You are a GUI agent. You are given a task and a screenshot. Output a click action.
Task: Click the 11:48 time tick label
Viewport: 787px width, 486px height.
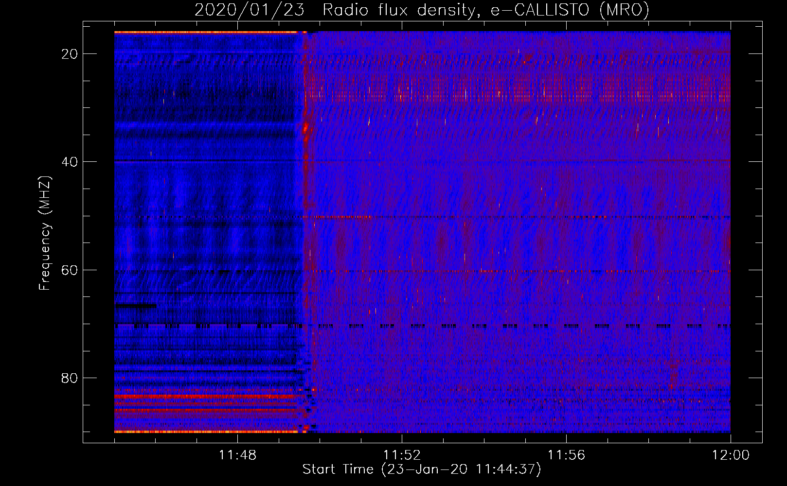237,455
